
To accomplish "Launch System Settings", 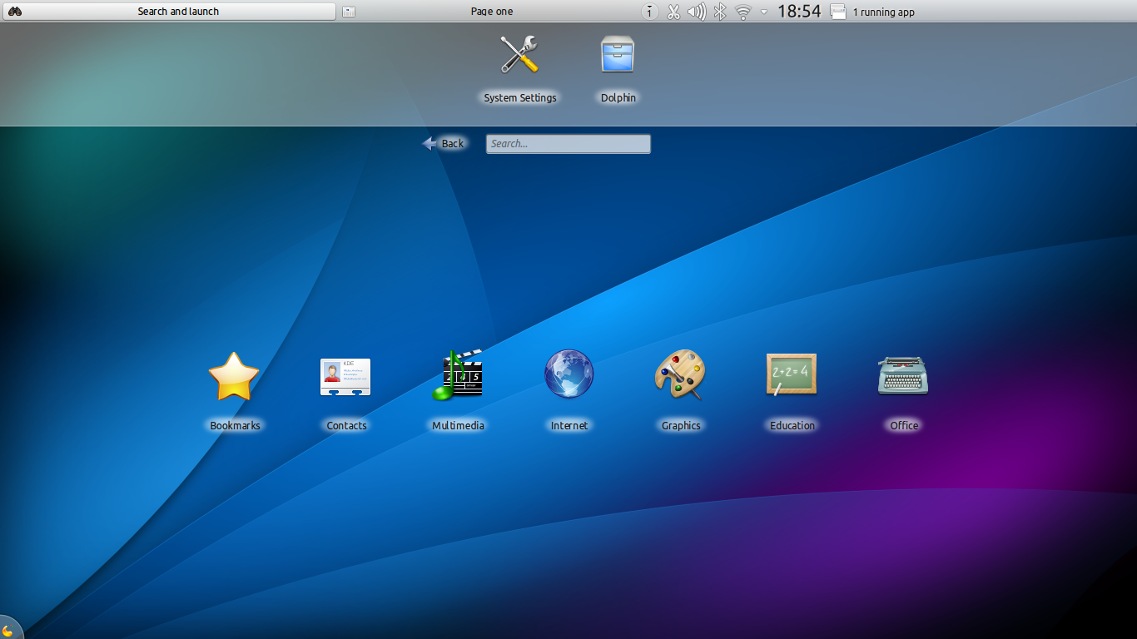I will (519, 56).
